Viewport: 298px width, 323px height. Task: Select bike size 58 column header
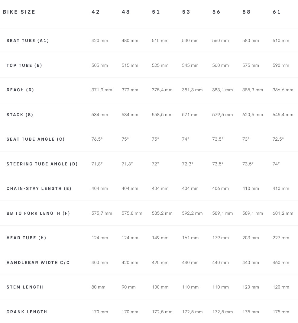click(247, 12)
